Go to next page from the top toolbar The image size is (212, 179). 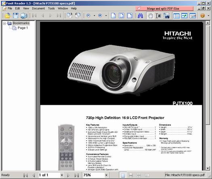[x=50, y=16]
